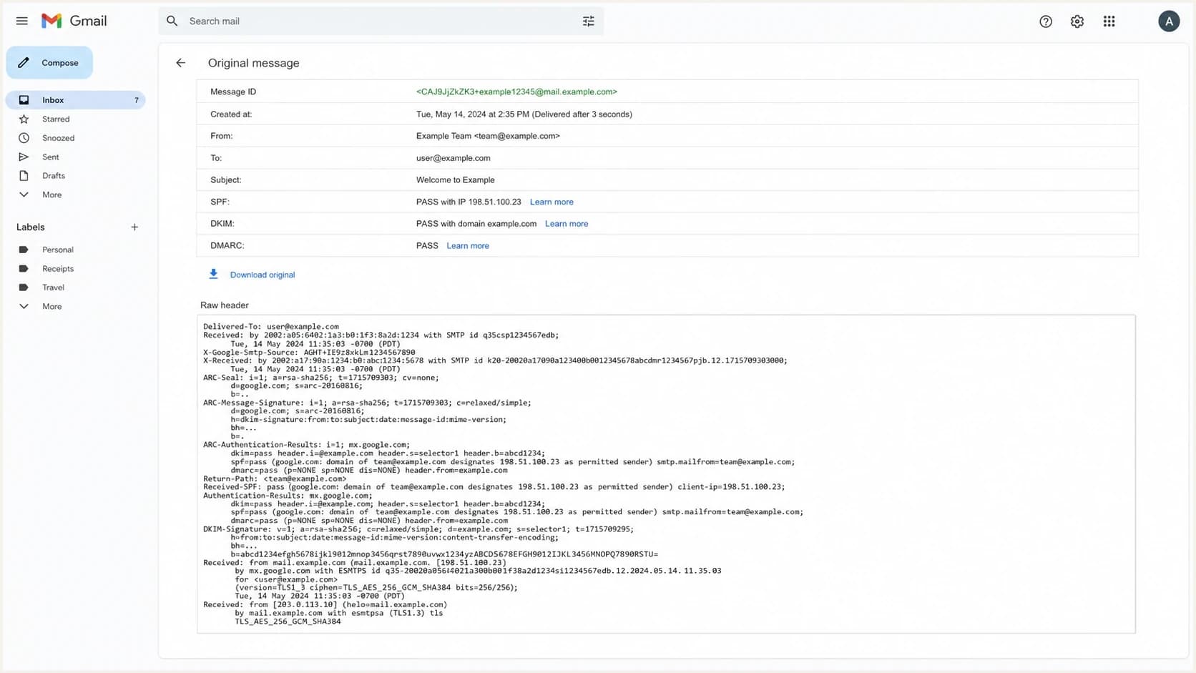Click the Delivered-To line in raw header
Image resolution: width=1196 pixels, height=673 pixels.
pos(271,327)
